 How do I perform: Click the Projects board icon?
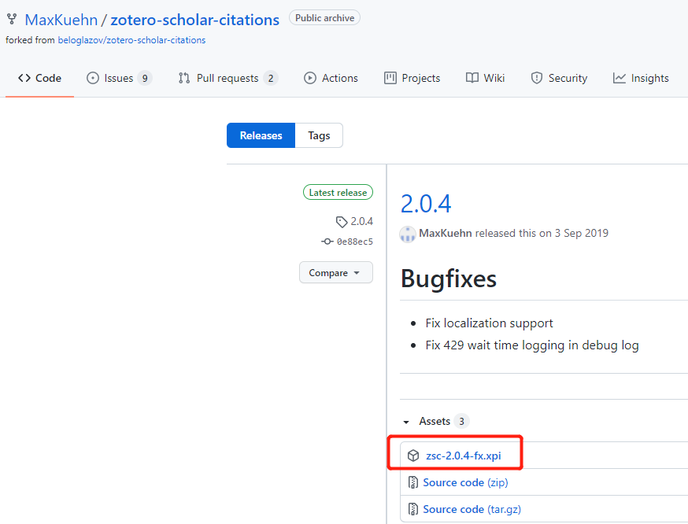pos(390,78)
